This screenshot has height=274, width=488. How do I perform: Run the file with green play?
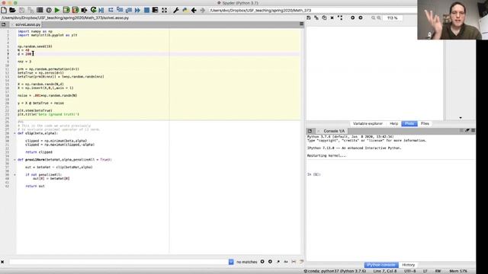[57, 10]
